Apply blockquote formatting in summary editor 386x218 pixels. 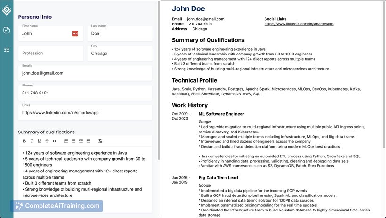point(55,141)
